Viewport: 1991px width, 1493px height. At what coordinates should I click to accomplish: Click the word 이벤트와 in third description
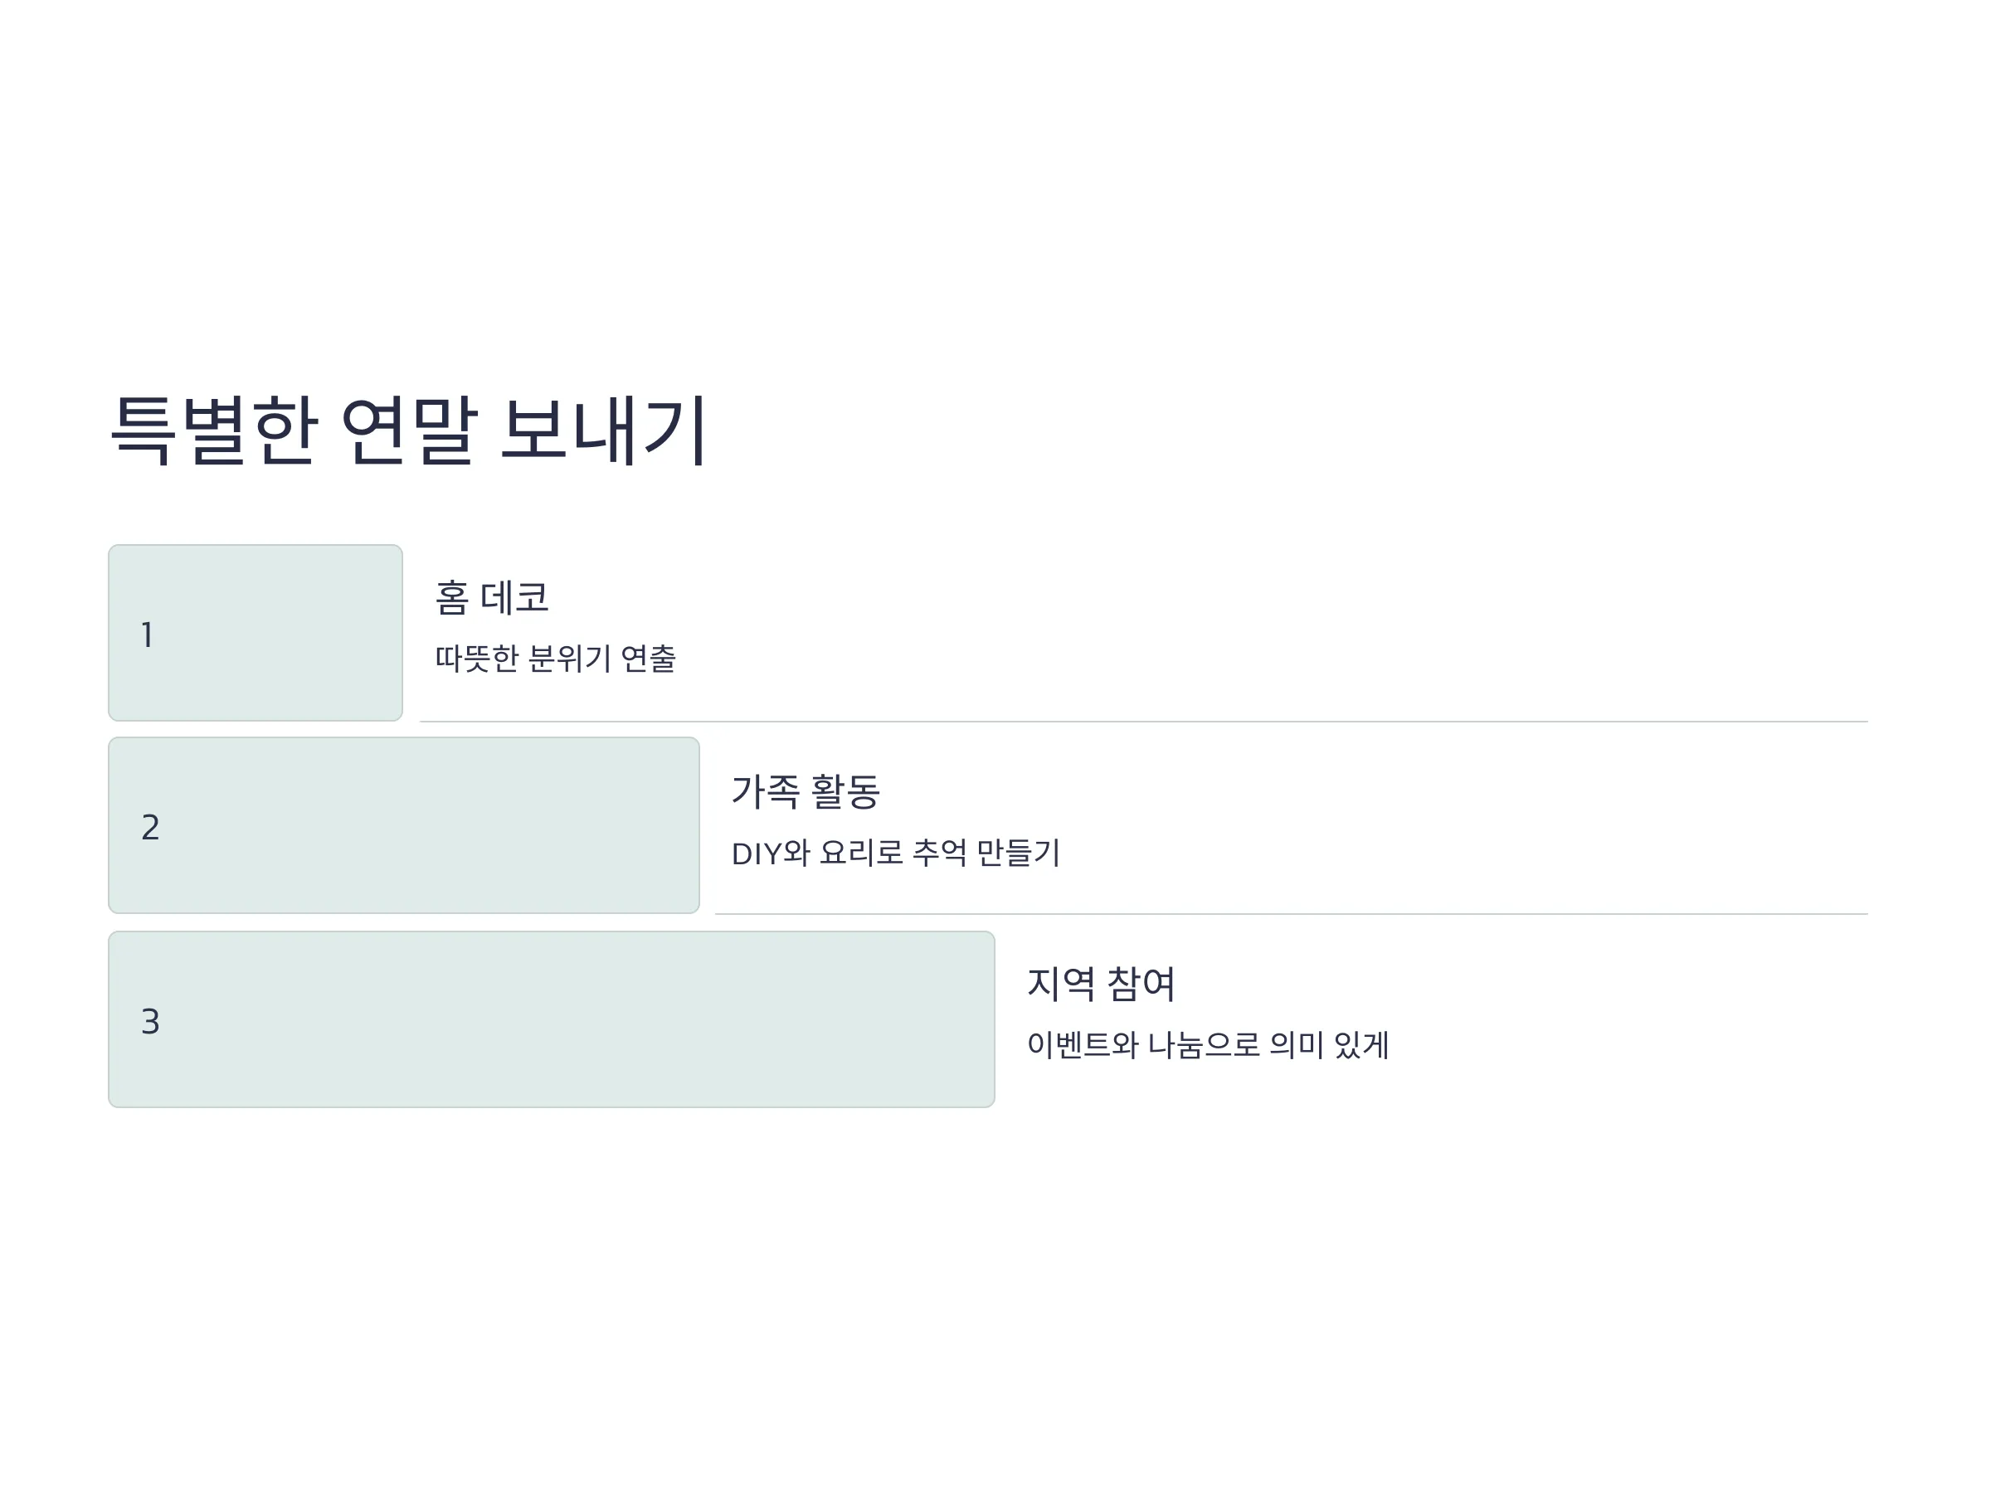tap(1083, 1045)
